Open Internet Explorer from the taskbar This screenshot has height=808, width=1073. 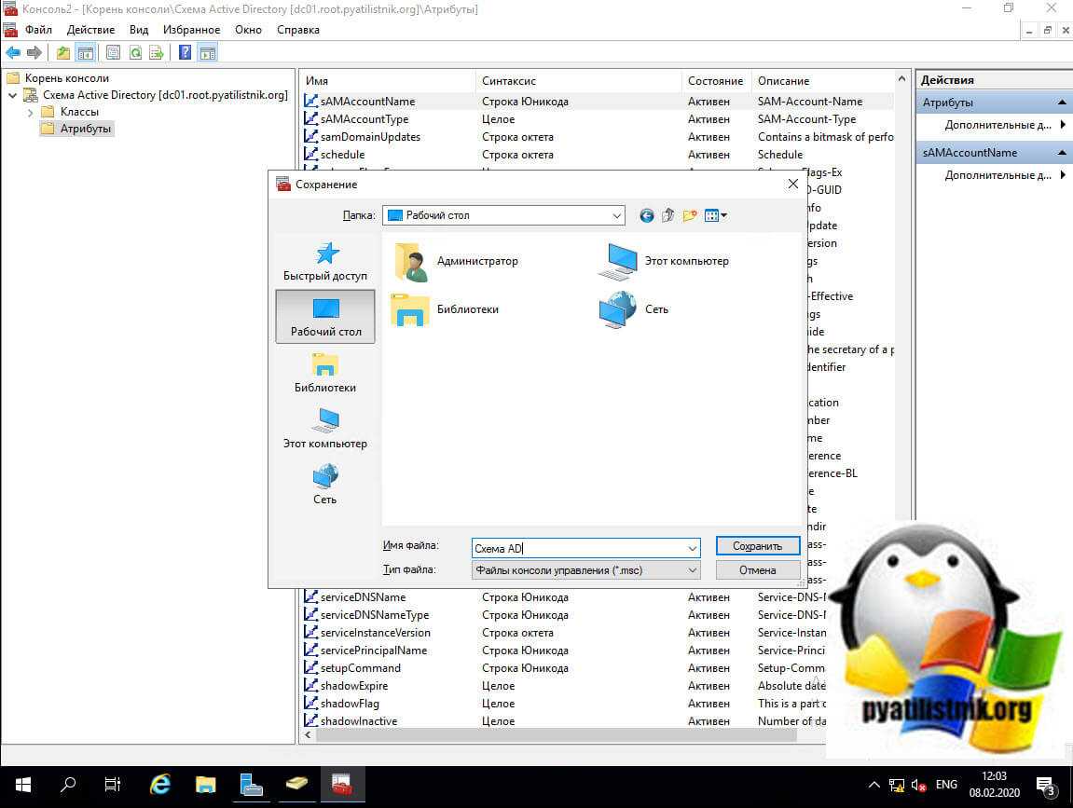coord(160,784)
